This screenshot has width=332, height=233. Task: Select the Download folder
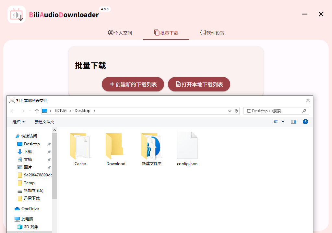click(116, 149)
